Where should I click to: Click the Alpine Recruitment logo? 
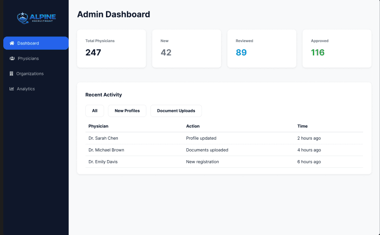36,18
